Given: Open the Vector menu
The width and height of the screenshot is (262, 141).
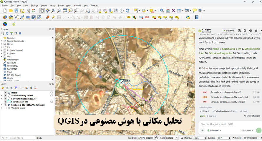Looking at the screenshot, I should coord(53,6).
